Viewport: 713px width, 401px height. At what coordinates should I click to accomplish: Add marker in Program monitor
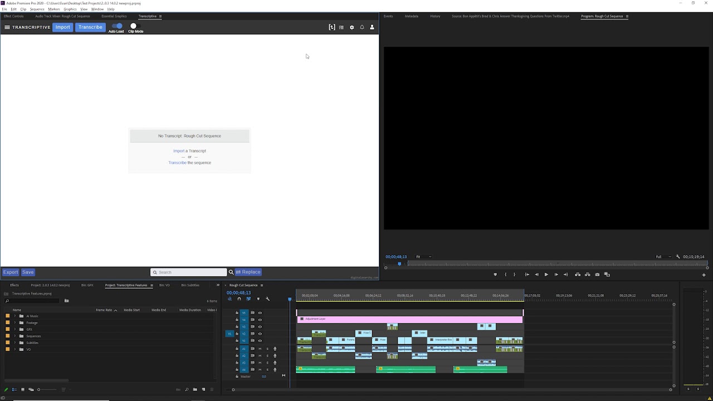(x=495, y=275)
